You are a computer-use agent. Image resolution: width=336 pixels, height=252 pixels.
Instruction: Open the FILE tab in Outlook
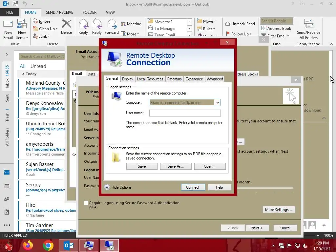tap(10, 12)
